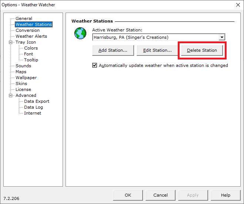Viewport: 244px width, 204px height.
Task: Click the globe weather station icon
Action: pyautogui.click(x=80, y=33)
